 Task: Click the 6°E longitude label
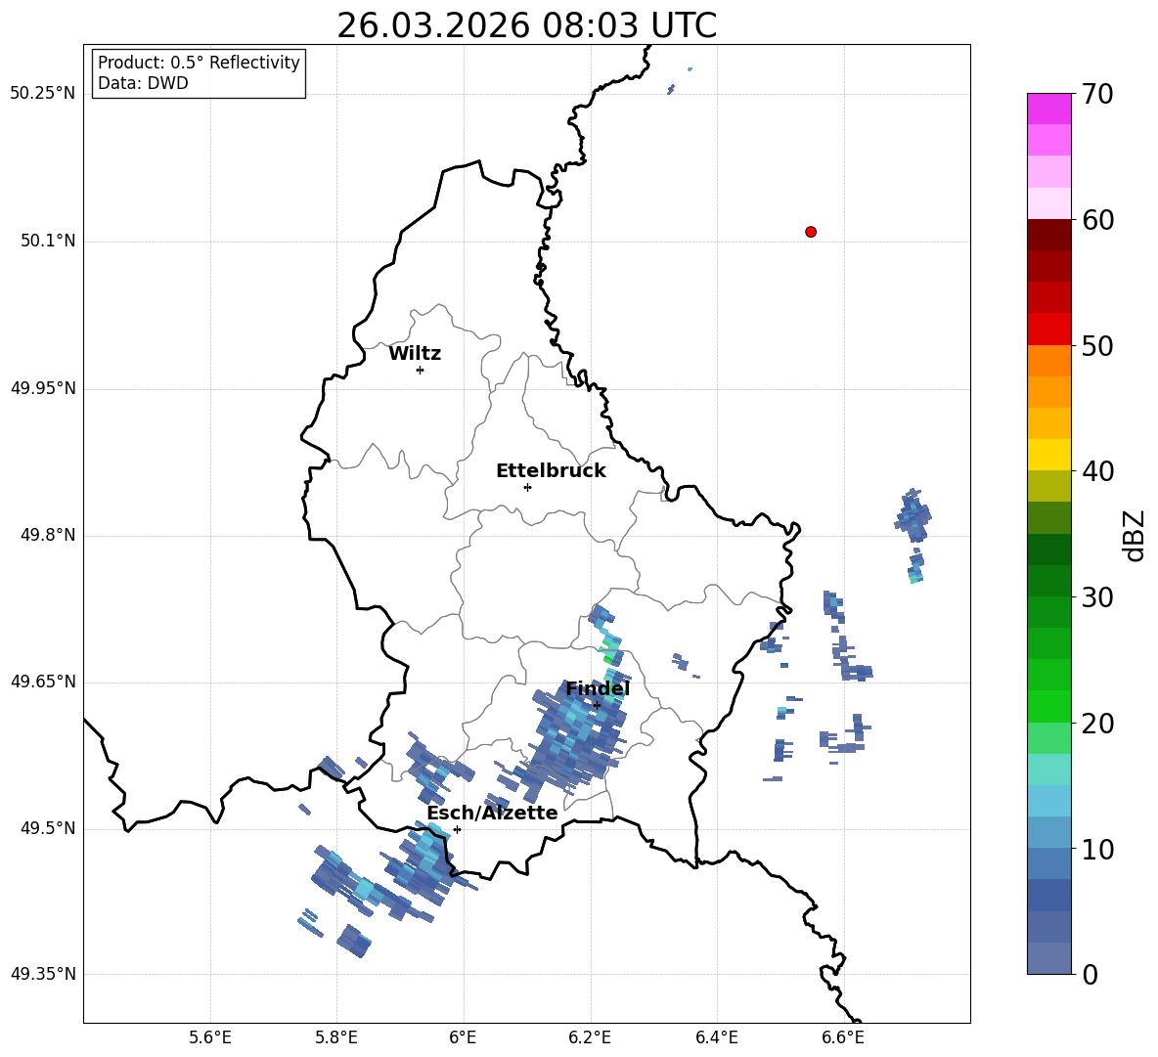point(463,1037)
